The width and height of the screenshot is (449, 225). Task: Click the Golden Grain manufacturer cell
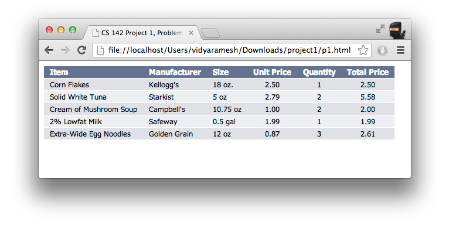(x=171, y=134)
